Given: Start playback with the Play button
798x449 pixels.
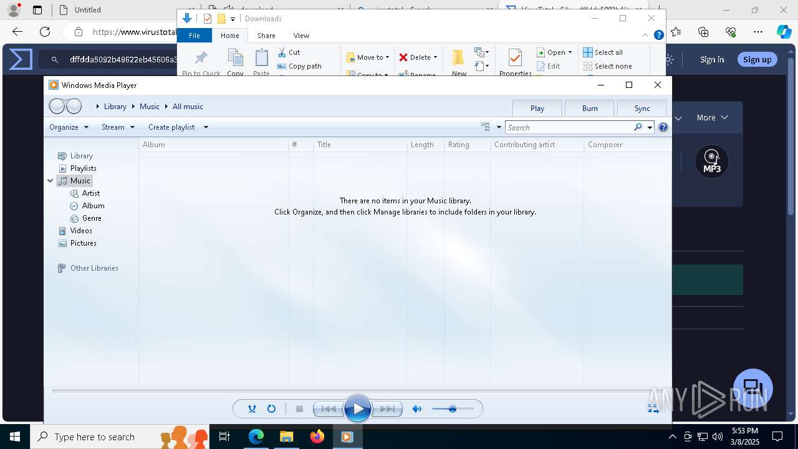Looking at the screenshot, I should tap(358, 409).
